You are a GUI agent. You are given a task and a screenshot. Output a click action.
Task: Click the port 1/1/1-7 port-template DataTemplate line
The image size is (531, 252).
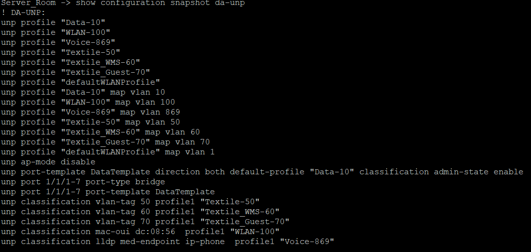[108, 192]
